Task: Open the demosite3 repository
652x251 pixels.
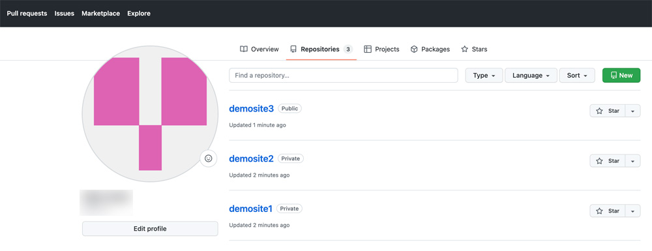Action: (251, 108)
